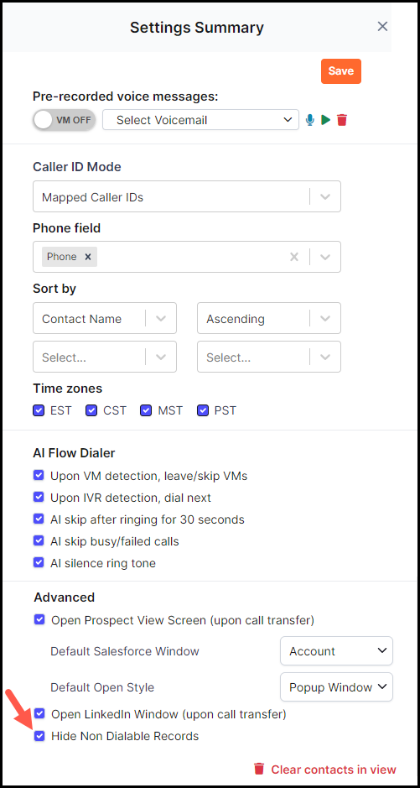Open the Popup Window open style dropdown
Image resolution: width=420 pixels, height=788 pixels.
point(336,687)
